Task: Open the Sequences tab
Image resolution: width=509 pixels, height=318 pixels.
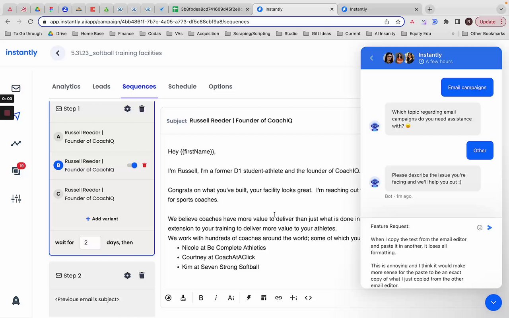Action: [x=139, y=87]
